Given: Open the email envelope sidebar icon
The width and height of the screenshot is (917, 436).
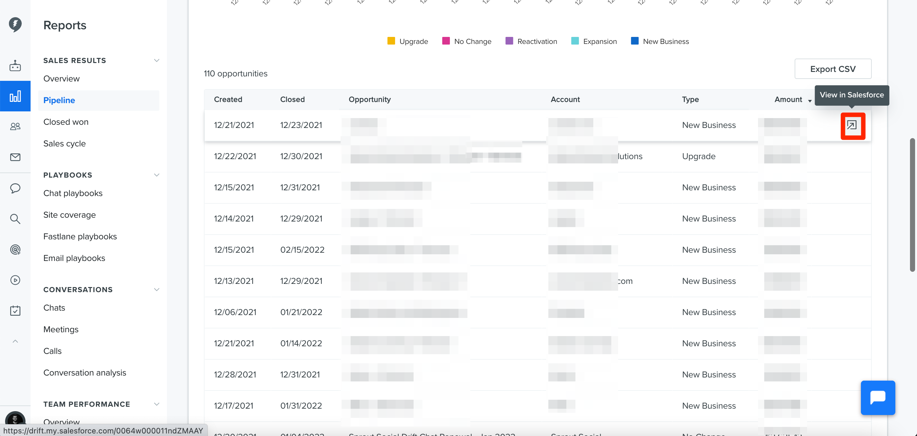Looking at the screenshot, I should 15,157.
